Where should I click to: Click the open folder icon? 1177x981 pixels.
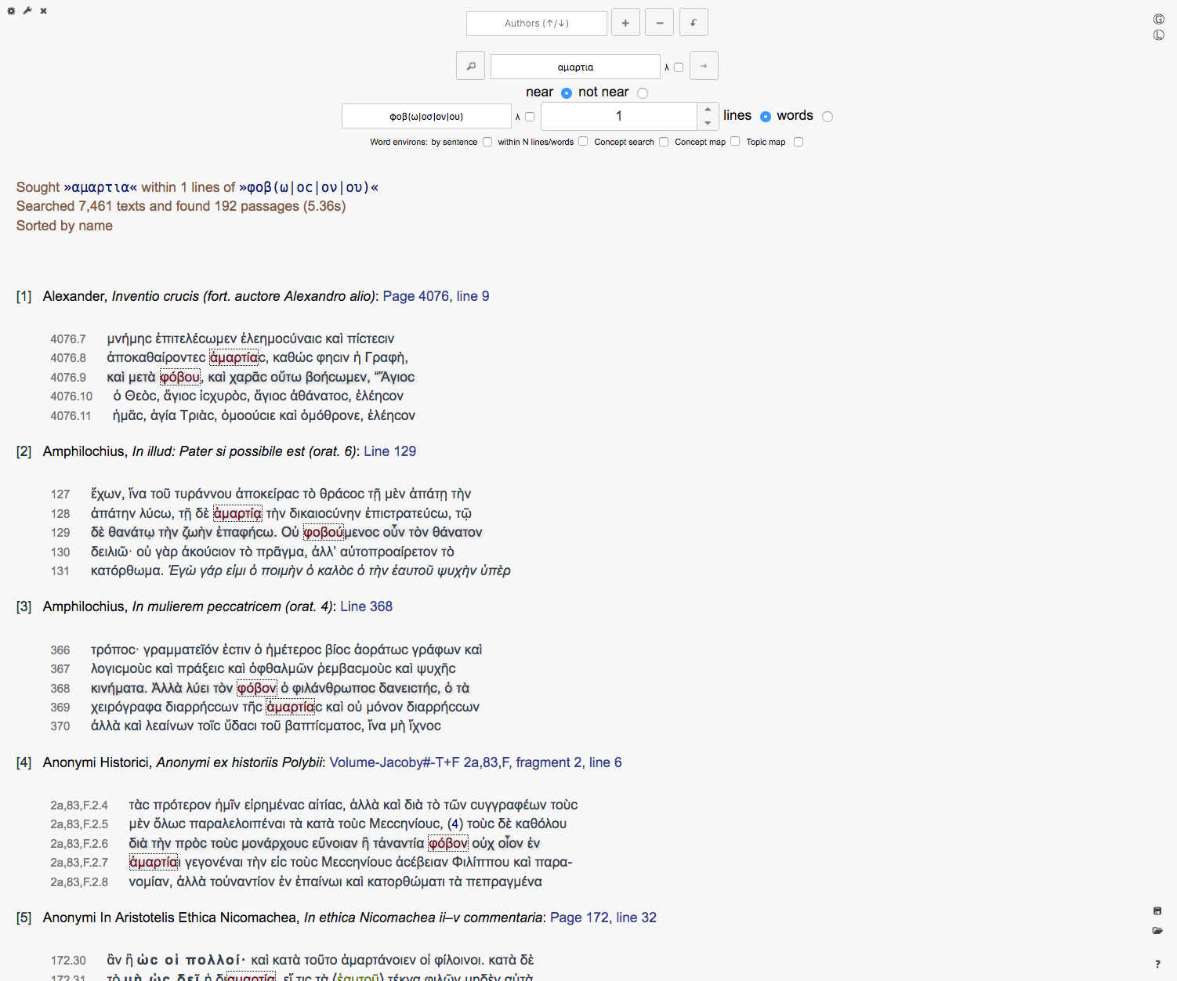[1157, 931]
